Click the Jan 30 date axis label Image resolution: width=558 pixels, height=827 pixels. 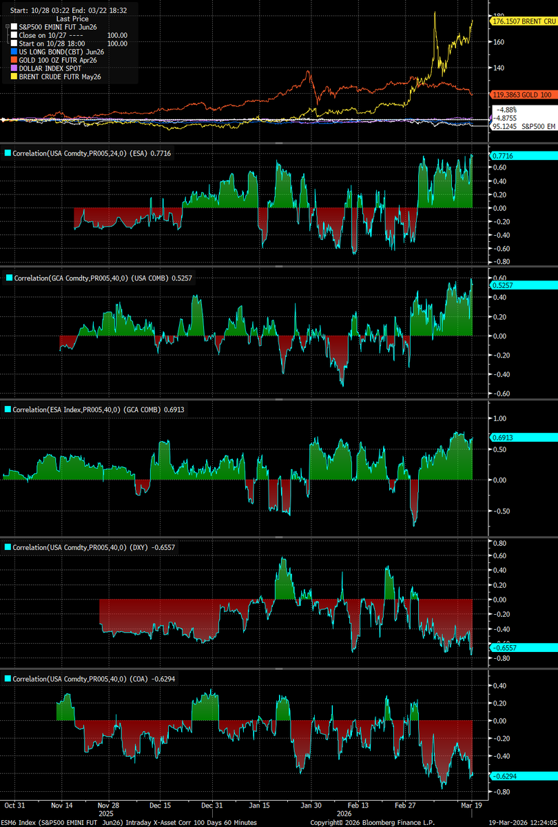pyautogui.click(x=312, y=804)
